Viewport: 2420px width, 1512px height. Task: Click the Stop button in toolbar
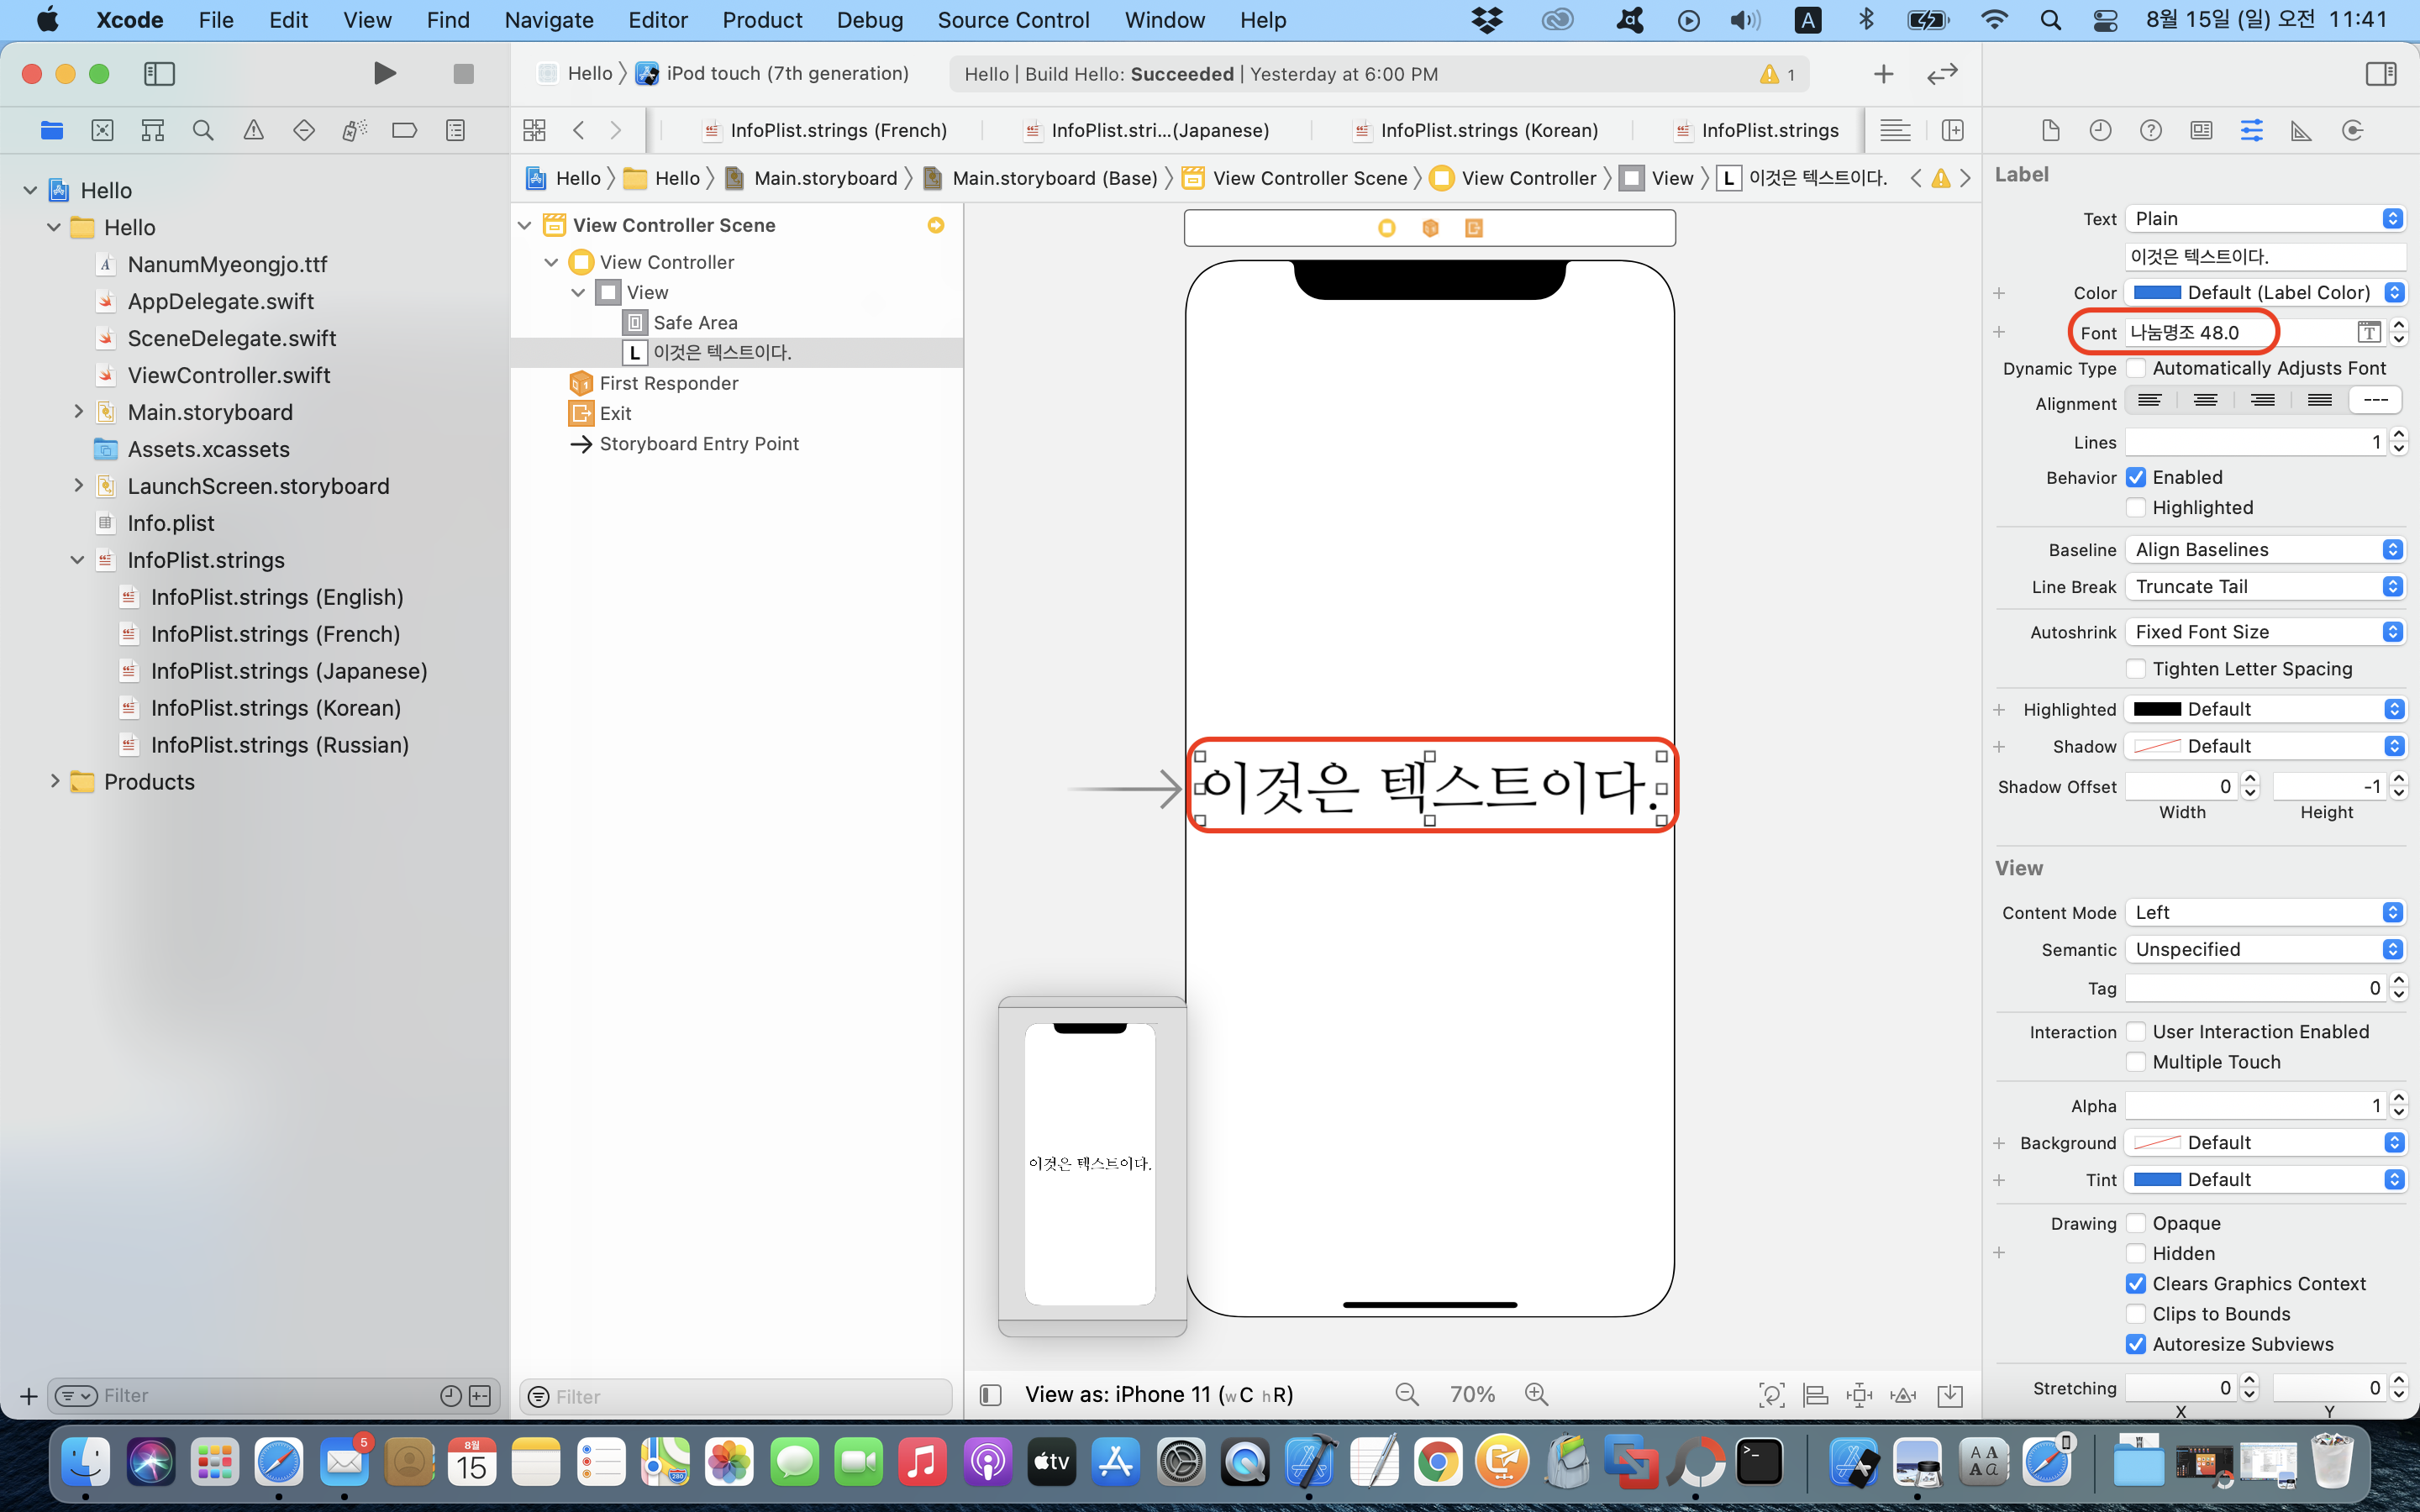tap(463, 74)
